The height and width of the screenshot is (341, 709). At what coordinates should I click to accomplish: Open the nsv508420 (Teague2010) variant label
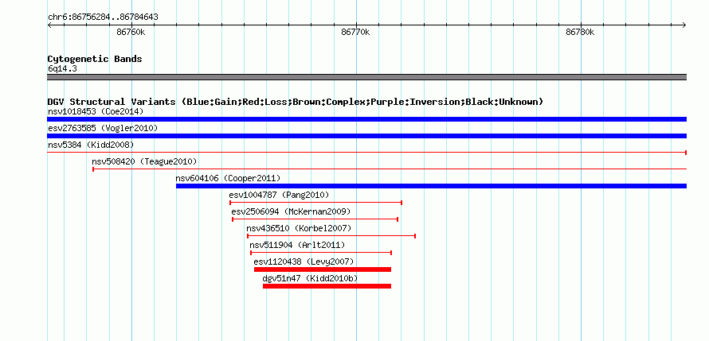click(x=144, y=161)
